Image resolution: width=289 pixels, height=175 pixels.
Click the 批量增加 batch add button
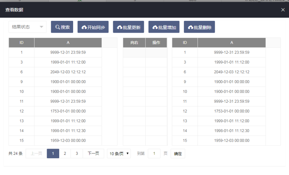[x=164, y=27]
